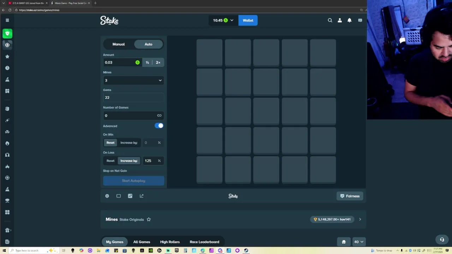Open the hamburger menu in the sidebar
Viewport: 452px width, 254px height.
pos(7,20)
